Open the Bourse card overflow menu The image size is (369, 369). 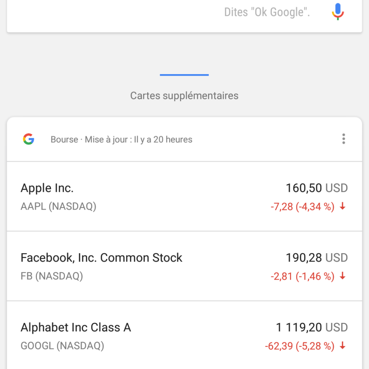point(344,139)
